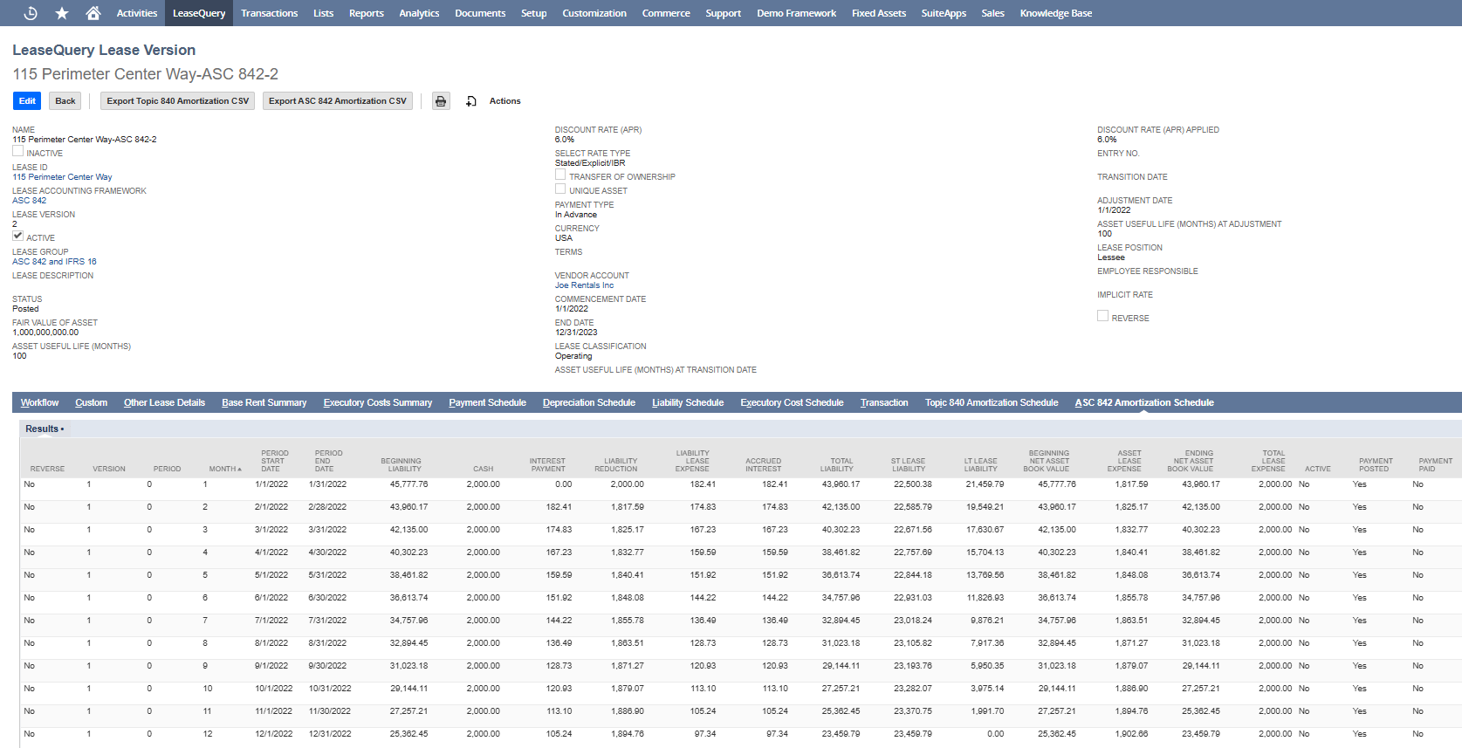Click the New record icon beside Actions
Viewport: 1462px width, 748px height.
(x=471, y=101)
